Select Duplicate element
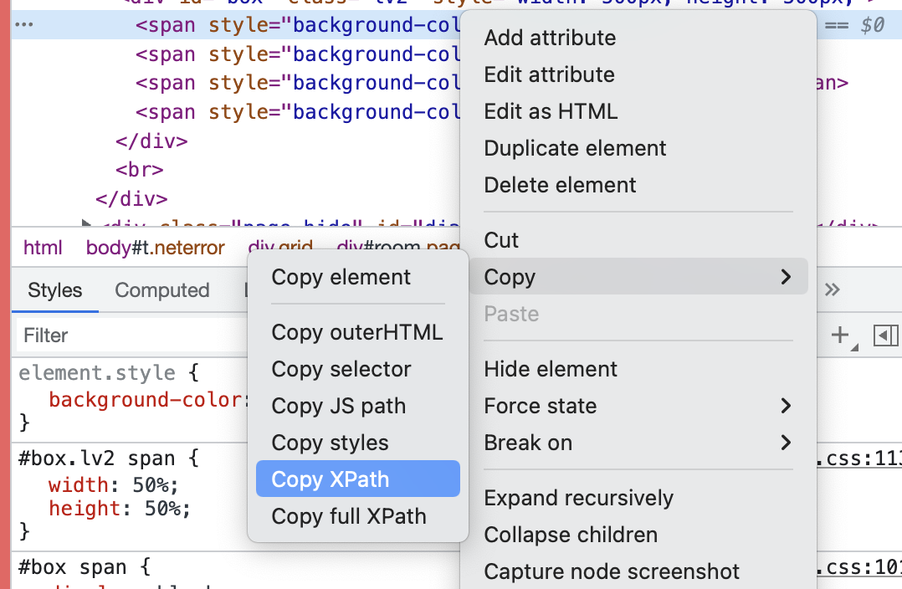 575,148
